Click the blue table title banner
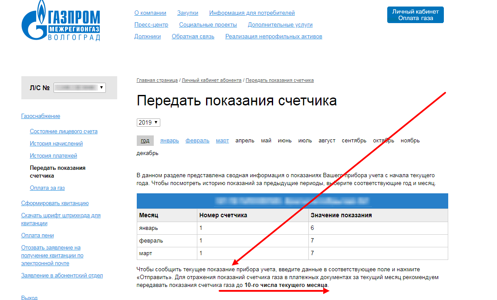The image size is (497, 300). (x=292, y=201)
